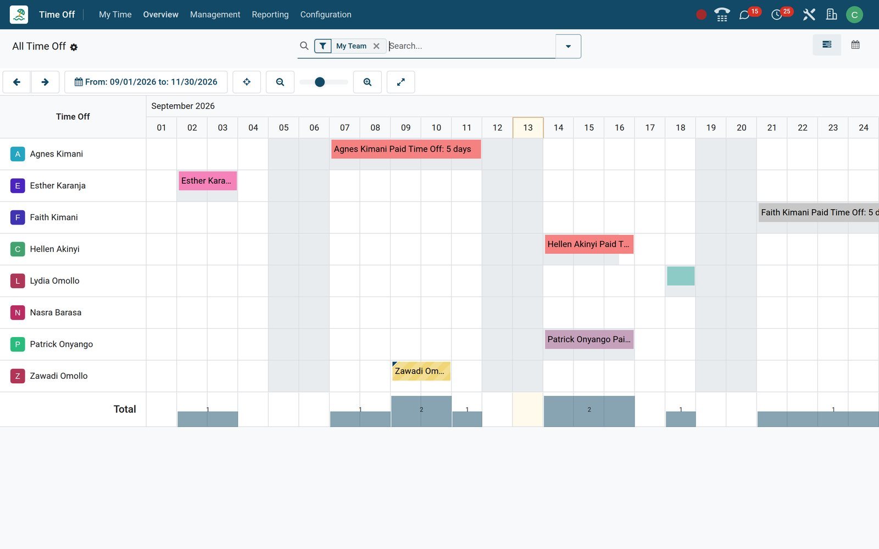Image resolution: width=879 pixels, height=549 pixels.
Task: Click the Search input field
Action: [x=471, y=46]
